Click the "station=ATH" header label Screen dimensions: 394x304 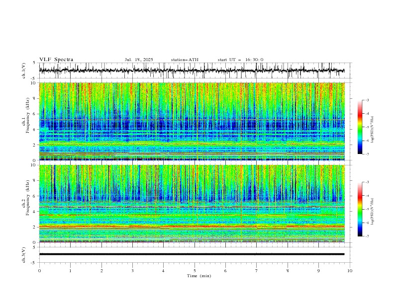tap(185, 60)
